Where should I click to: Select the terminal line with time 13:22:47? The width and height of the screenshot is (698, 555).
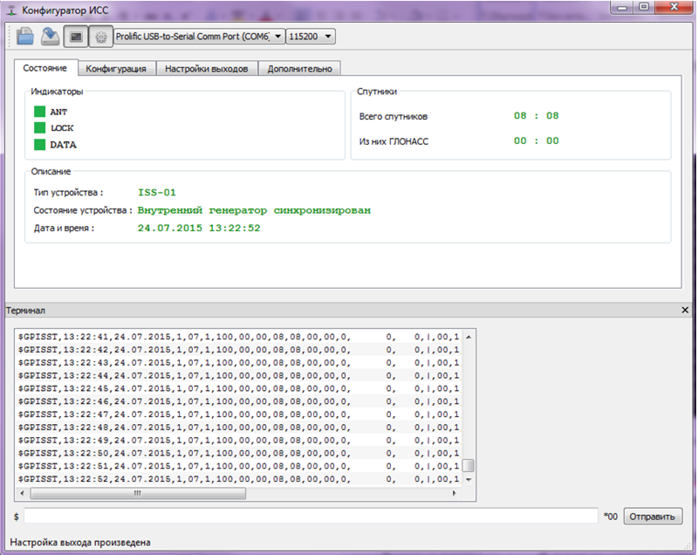(239, 415)
